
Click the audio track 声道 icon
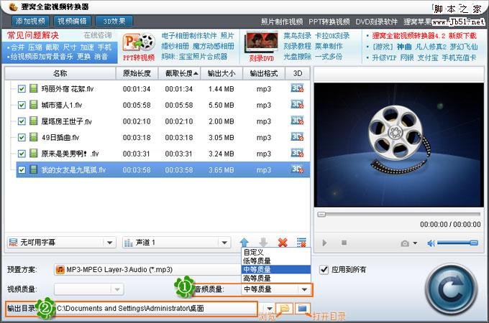tap(128, 243)
